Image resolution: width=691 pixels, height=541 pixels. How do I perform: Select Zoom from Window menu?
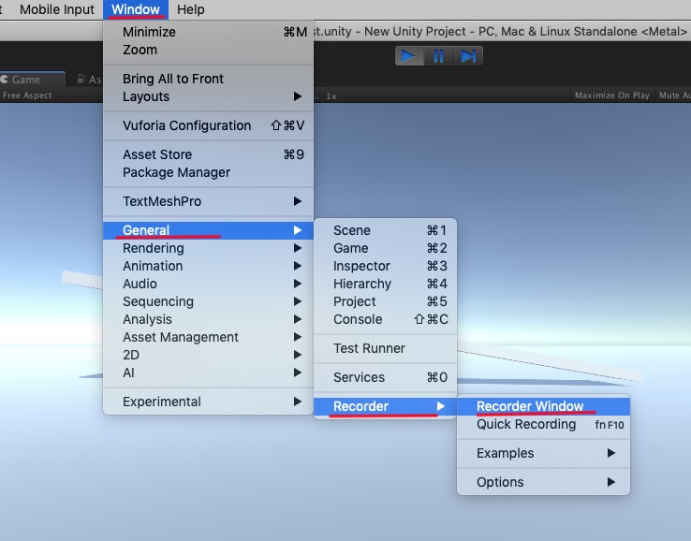click(x=208, y=50)
